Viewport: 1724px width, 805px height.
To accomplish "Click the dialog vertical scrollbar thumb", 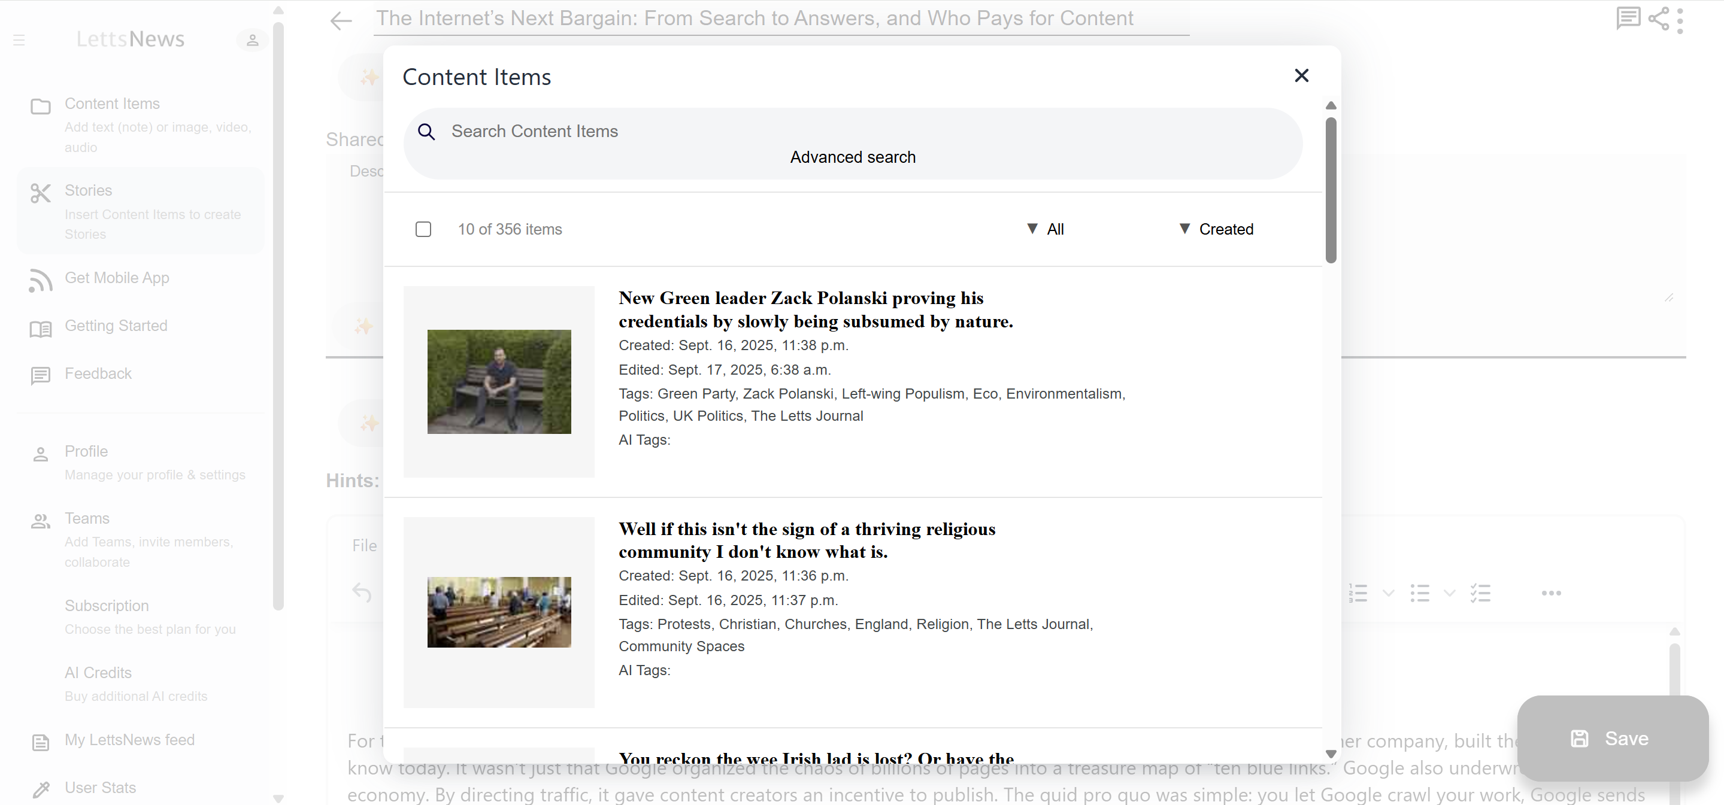I will click(1331, 190).
